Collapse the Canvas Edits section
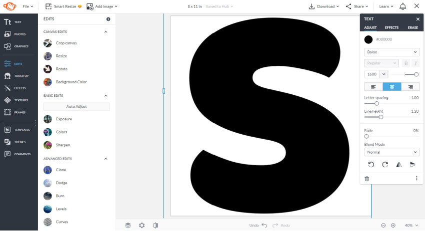This screenshot has width=425, height=231. coord(105,32)
